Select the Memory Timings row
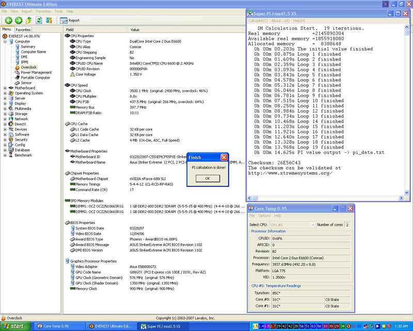 (x=155, y=184)
